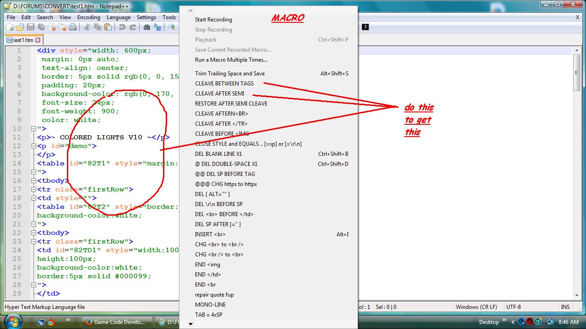Click the Undo toolbar icon
This screenshot has width=586, height=329.
tap(122, 27)
